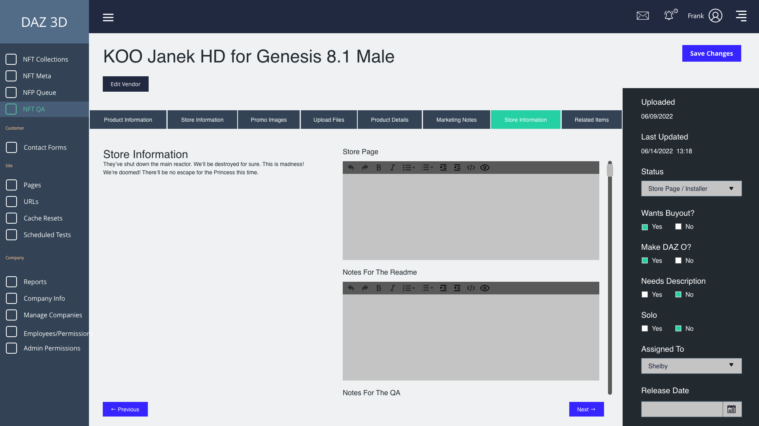Image resolution: width=759 pixels, height=426 pixels.
Task: Toggle bold in the Store Page editor
Action: tap(379, 168)
